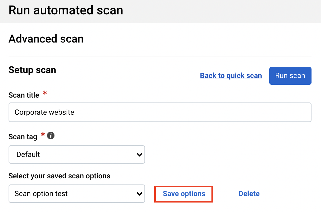Click the down arrow inside the Default selector

click(x=140, y=154)
